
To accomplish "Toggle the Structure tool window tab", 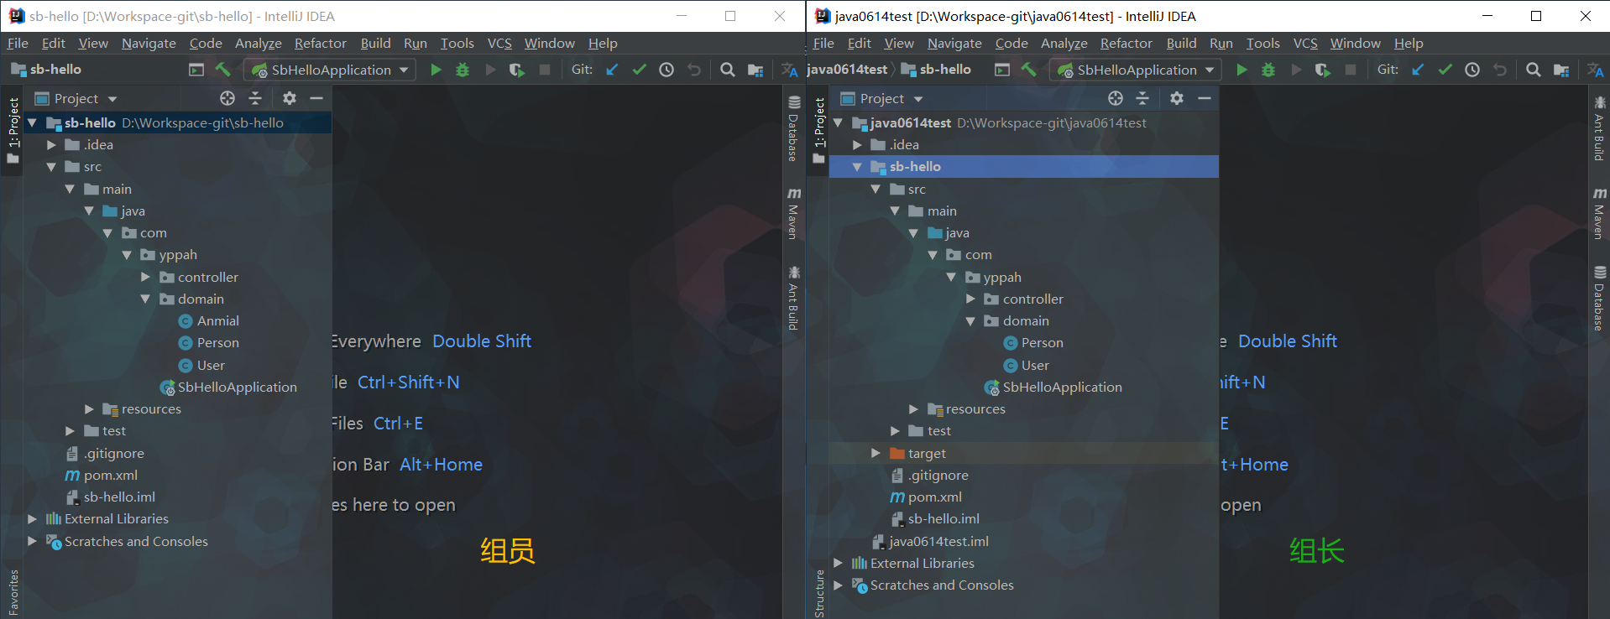I will tap(819, 592).
